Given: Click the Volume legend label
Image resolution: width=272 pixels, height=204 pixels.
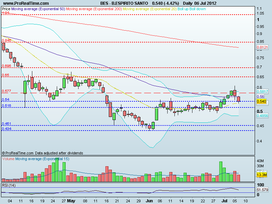Looking at the screenshot, I should (8, 159).
